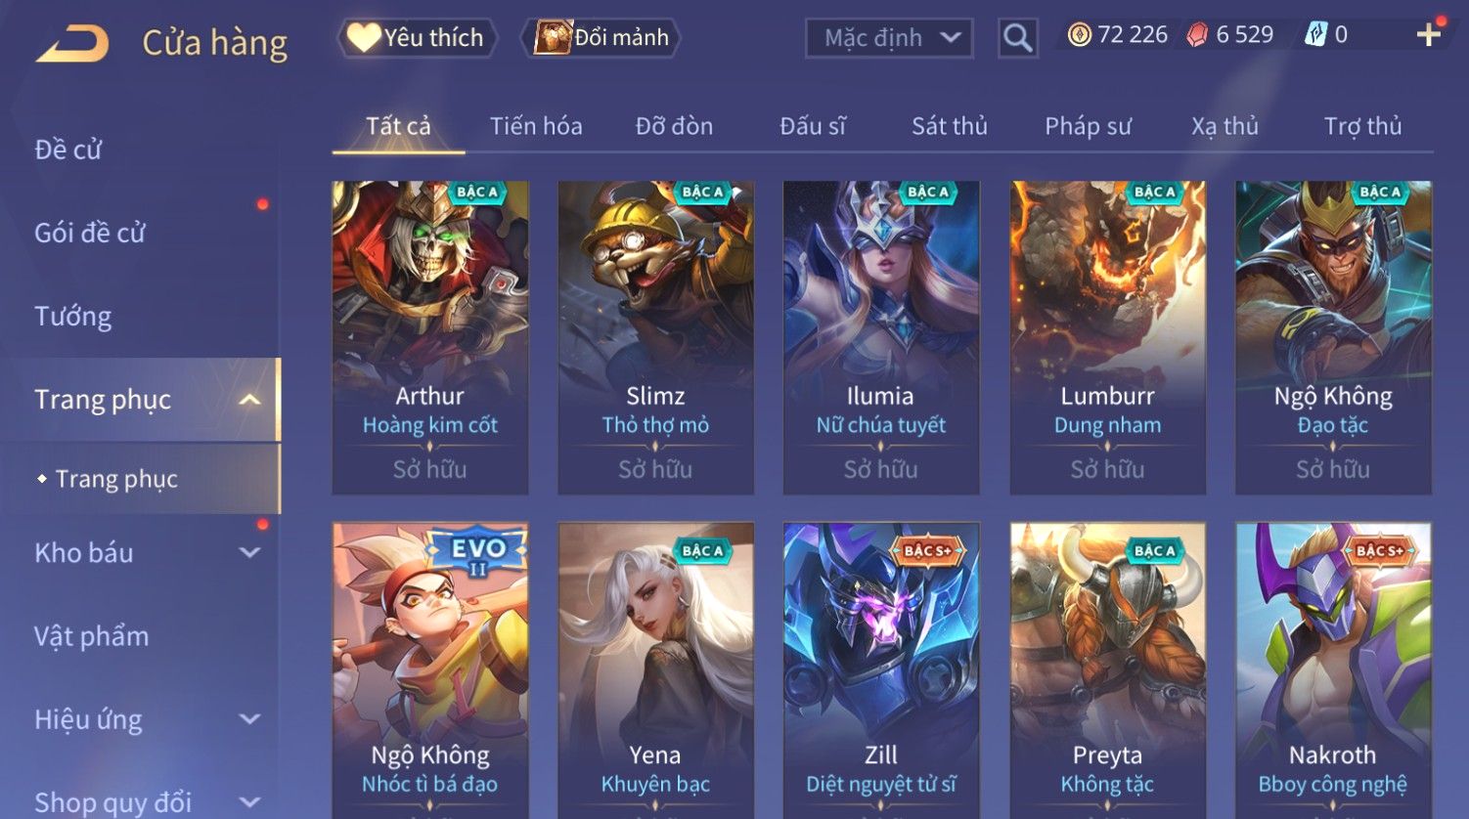This screenshot has height=819, width=1469.
Task: Open Đổi mảnh fragment exchange
Action: 603,38
